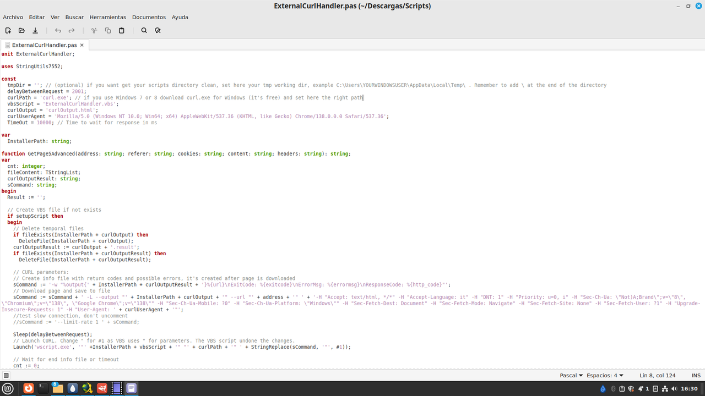Click the 'if setupScript then' line
The height and width of the screenshot is (396, 705).
[x=35, y=216]
